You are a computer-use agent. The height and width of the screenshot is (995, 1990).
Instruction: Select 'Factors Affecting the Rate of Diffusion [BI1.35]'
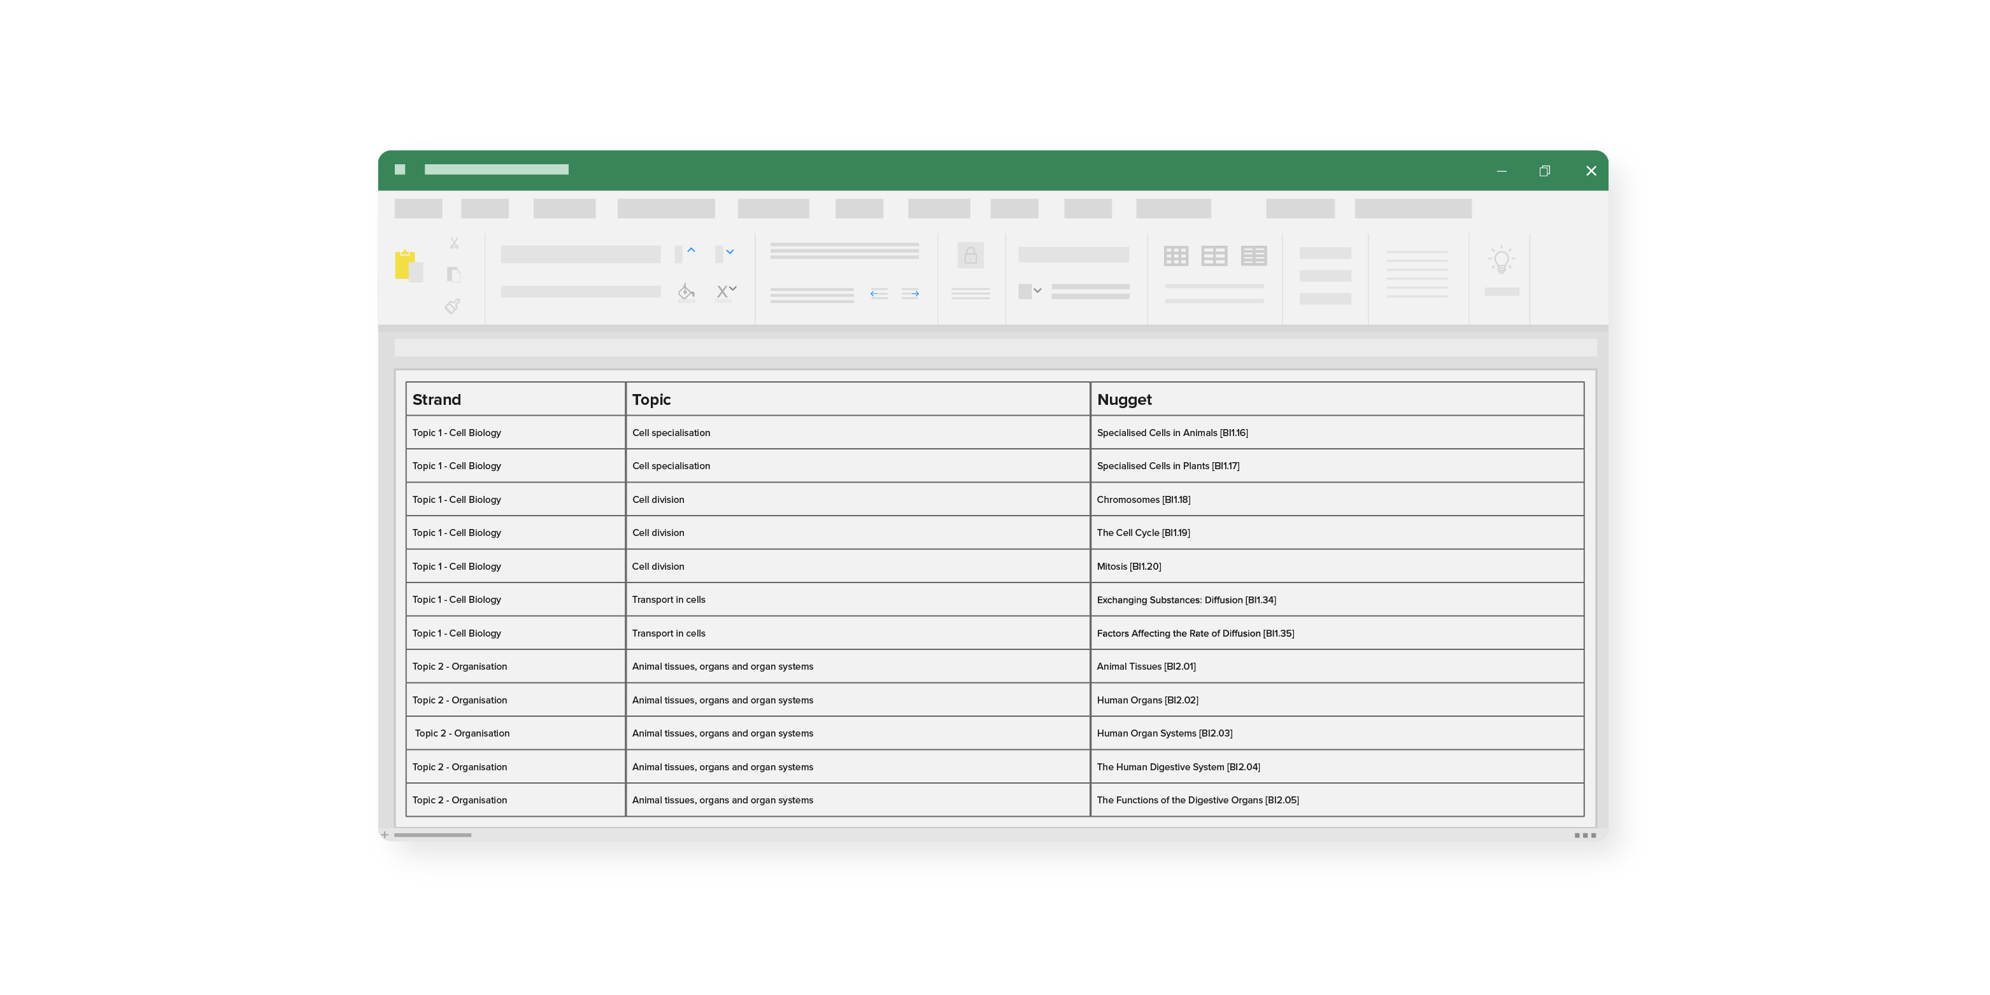point(1337,633)
